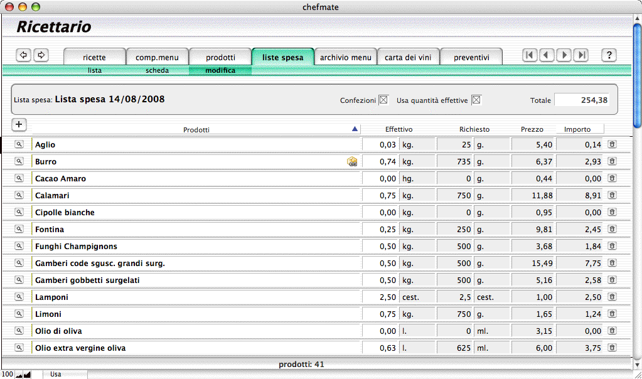Delete the Funghi Champignons row
The image size is (642, 379).
point(612,246)
